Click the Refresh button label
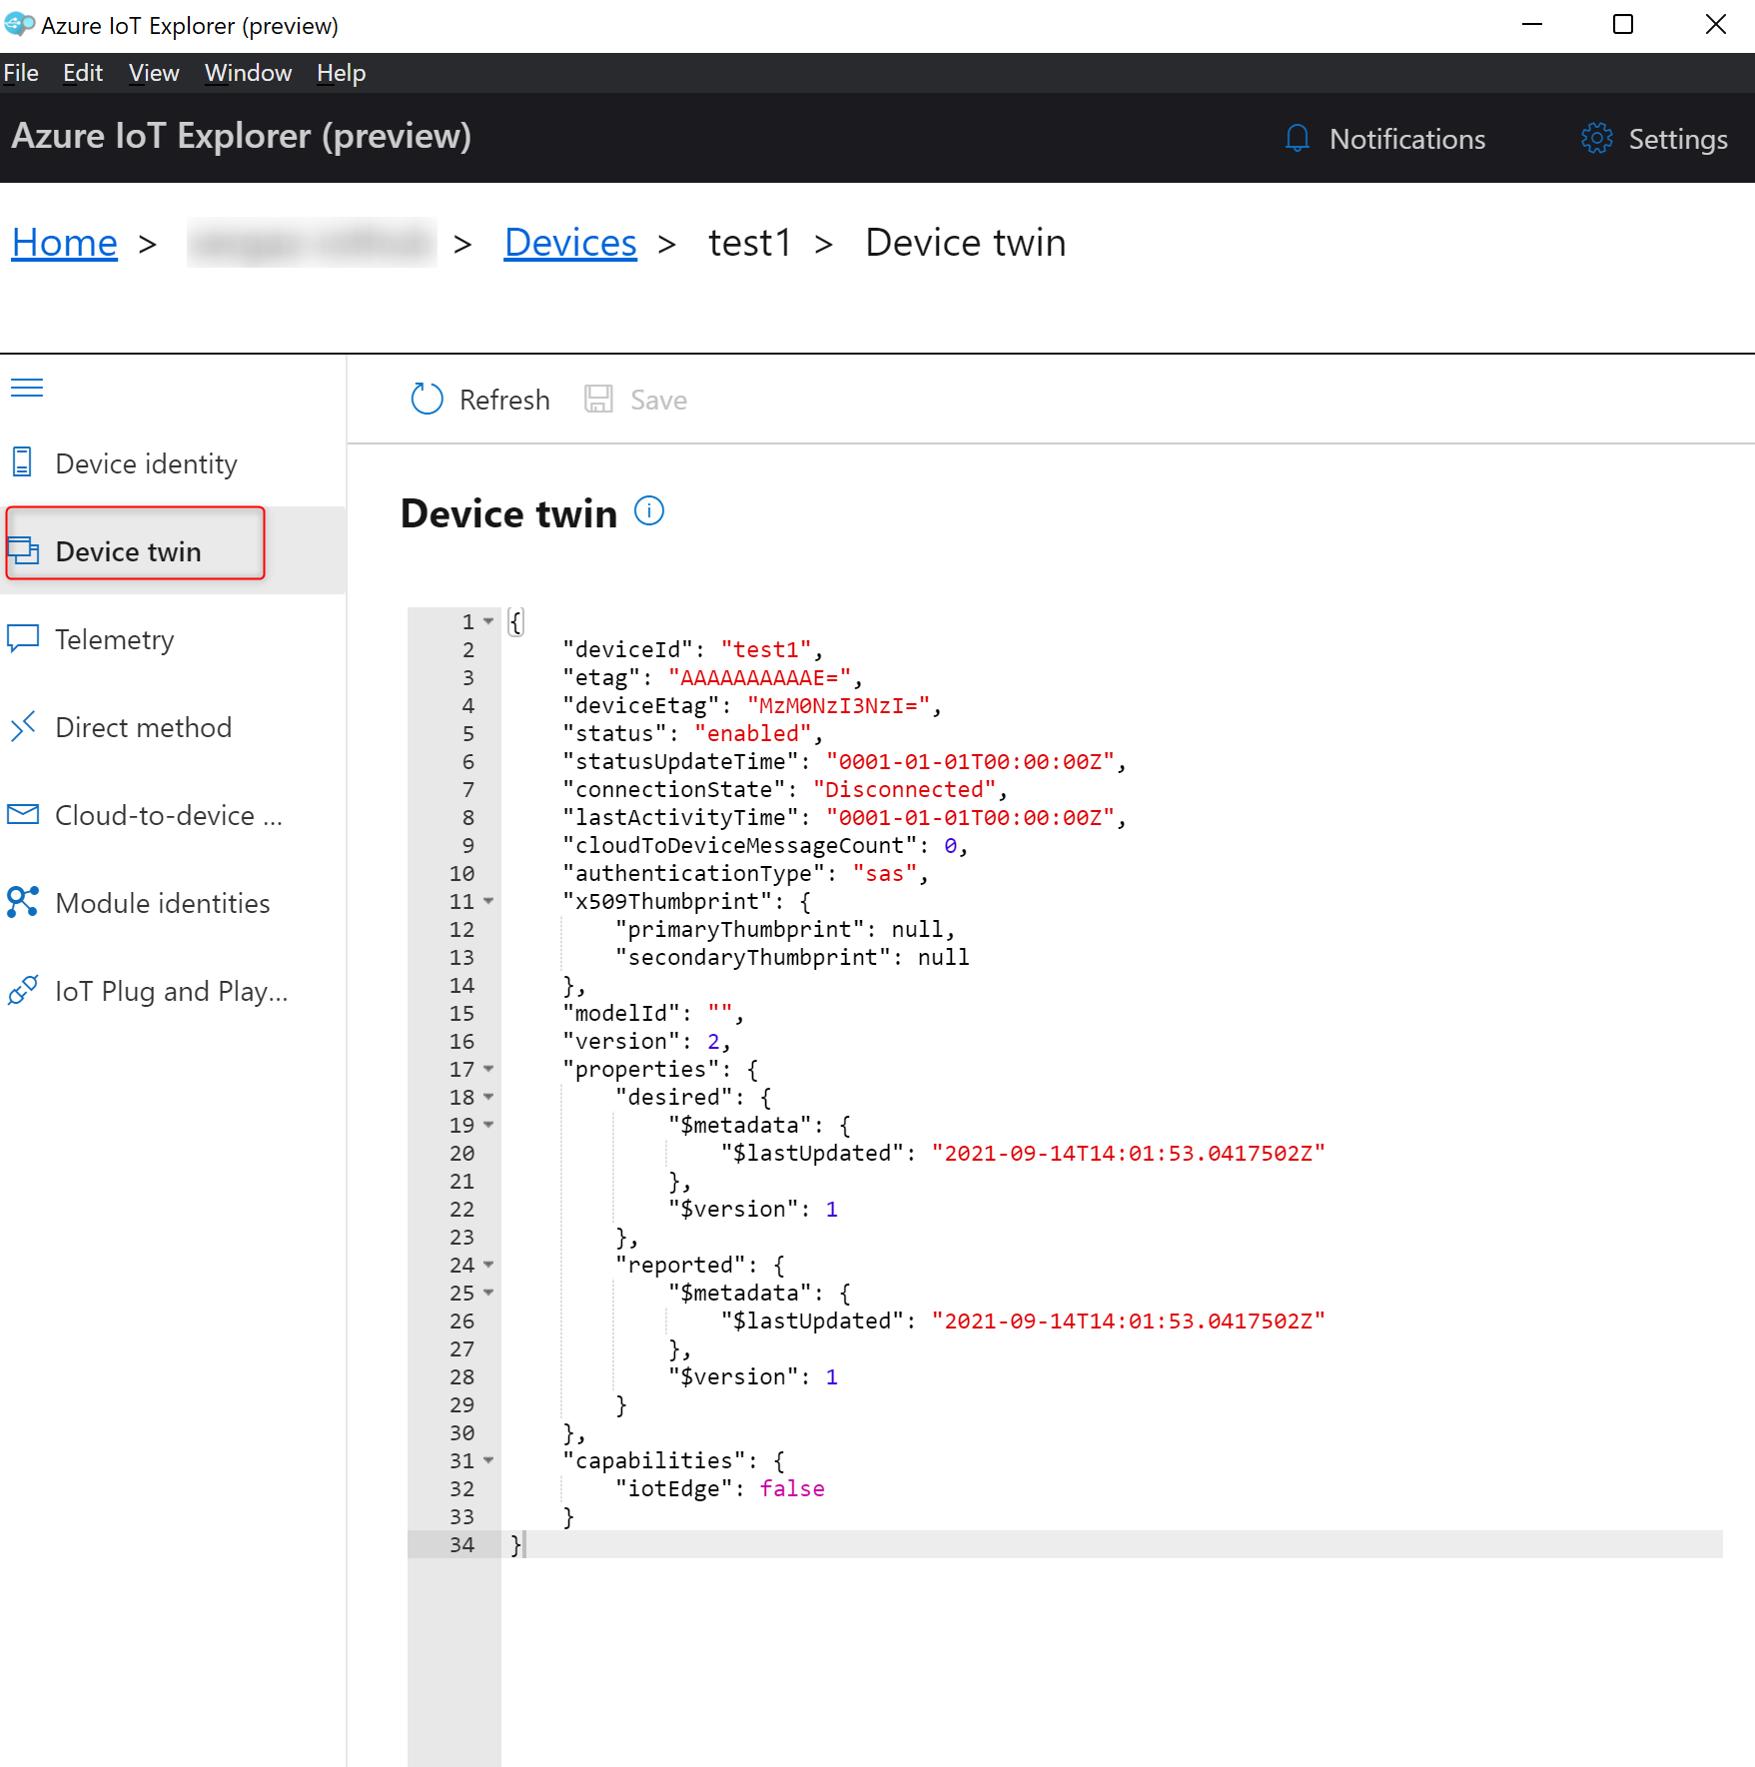The image size is (1755, 1767). 504,400
